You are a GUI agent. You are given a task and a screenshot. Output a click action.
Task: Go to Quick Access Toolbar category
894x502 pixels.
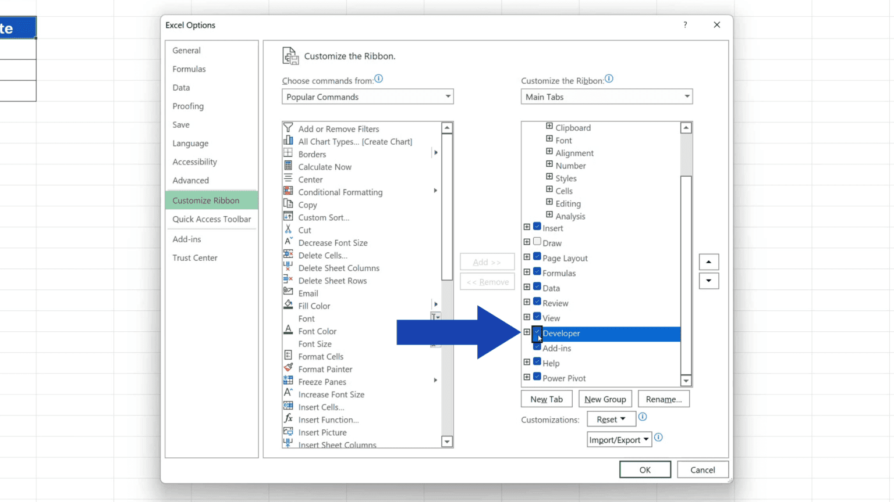(212, 219)
